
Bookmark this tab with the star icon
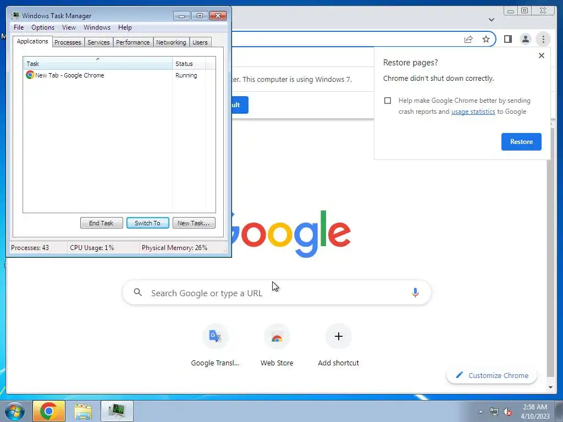pos(486,39)
